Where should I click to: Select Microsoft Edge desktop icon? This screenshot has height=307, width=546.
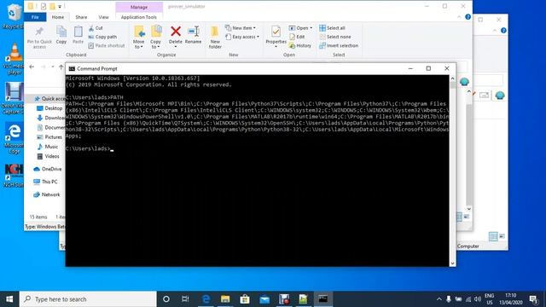point(14,138)
